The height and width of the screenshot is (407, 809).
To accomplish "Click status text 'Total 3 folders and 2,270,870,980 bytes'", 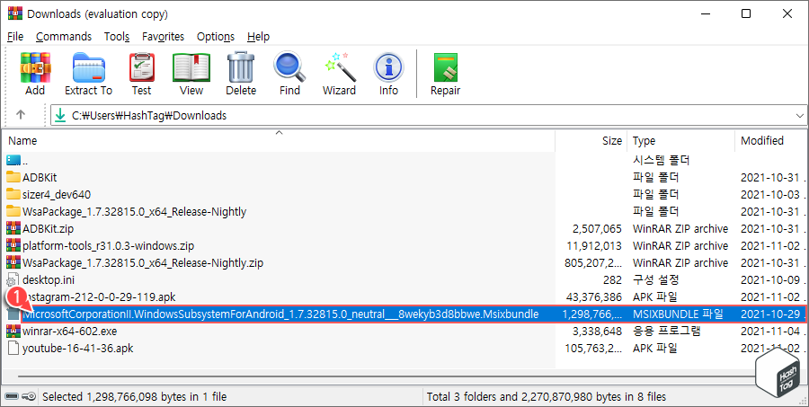I will [x=546, y=397].
